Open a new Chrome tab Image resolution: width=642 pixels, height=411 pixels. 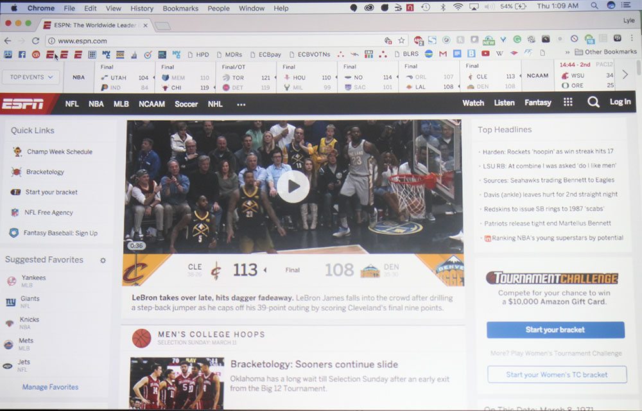tap(162, 26)
